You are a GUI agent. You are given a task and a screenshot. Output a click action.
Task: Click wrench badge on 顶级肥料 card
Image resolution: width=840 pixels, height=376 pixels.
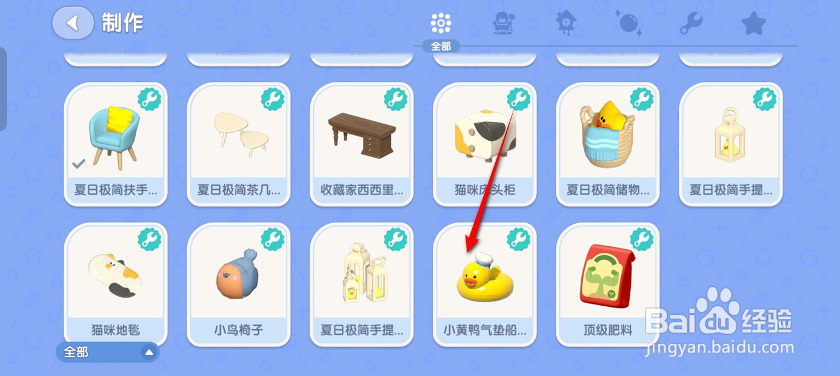click(x=641, y=239)
